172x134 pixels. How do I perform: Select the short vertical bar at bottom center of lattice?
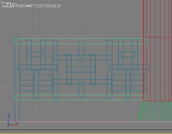coord(82,90)
